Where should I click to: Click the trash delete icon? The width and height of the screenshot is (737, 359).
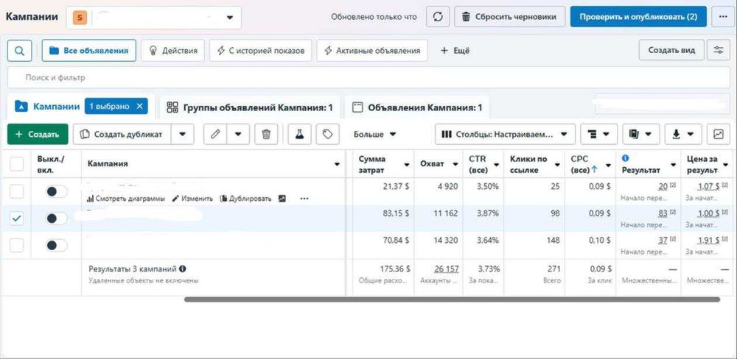pyautogui.click(x=266, y=134)
